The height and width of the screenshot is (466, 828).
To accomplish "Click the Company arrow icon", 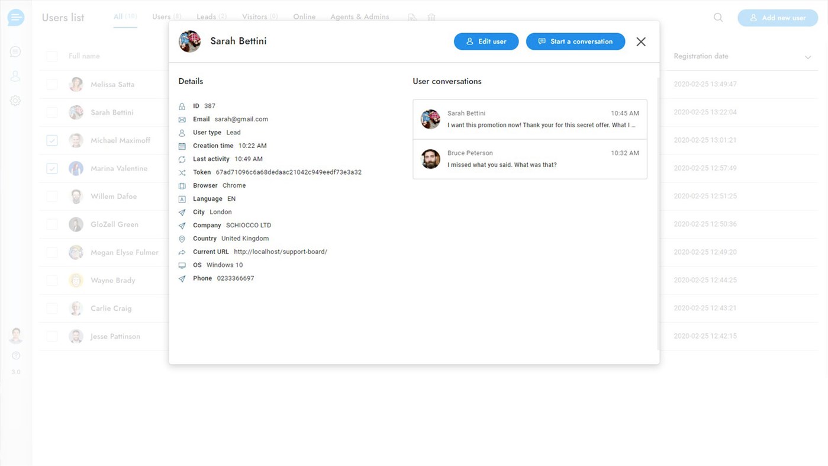I will point(182,226).
